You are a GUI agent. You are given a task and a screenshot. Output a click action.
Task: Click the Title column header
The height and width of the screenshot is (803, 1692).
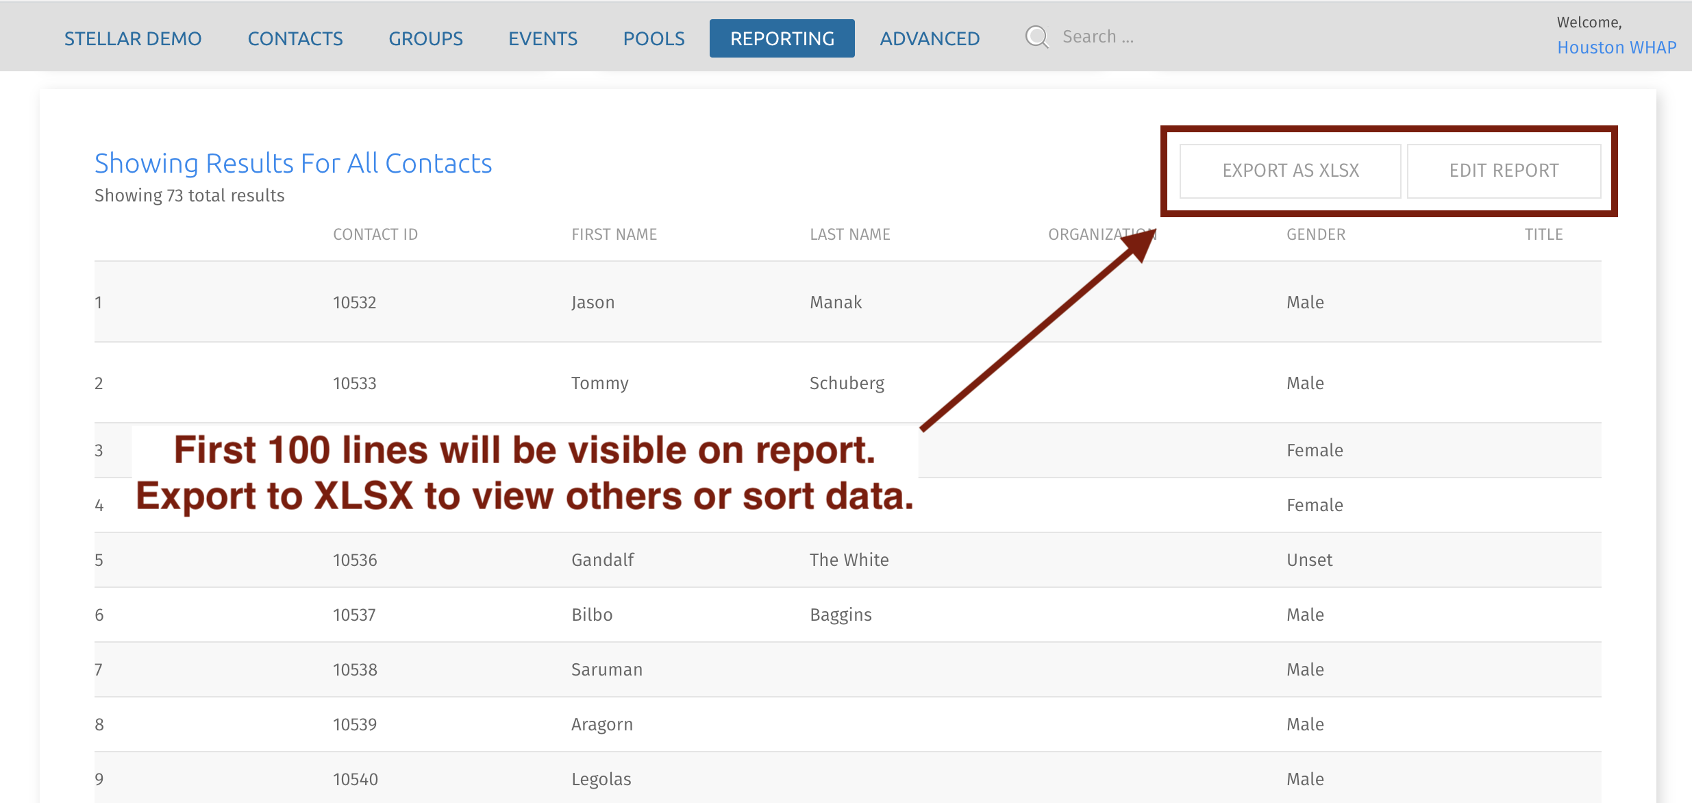tap(1543, 234)
